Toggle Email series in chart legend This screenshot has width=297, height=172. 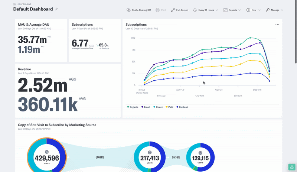pos(146,107)
